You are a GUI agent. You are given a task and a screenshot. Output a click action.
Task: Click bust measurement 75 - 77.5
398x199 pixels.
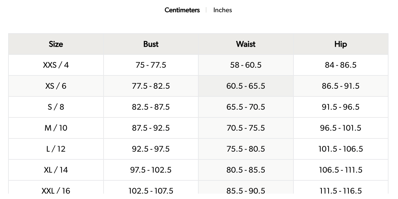click(x=151, y=65)
